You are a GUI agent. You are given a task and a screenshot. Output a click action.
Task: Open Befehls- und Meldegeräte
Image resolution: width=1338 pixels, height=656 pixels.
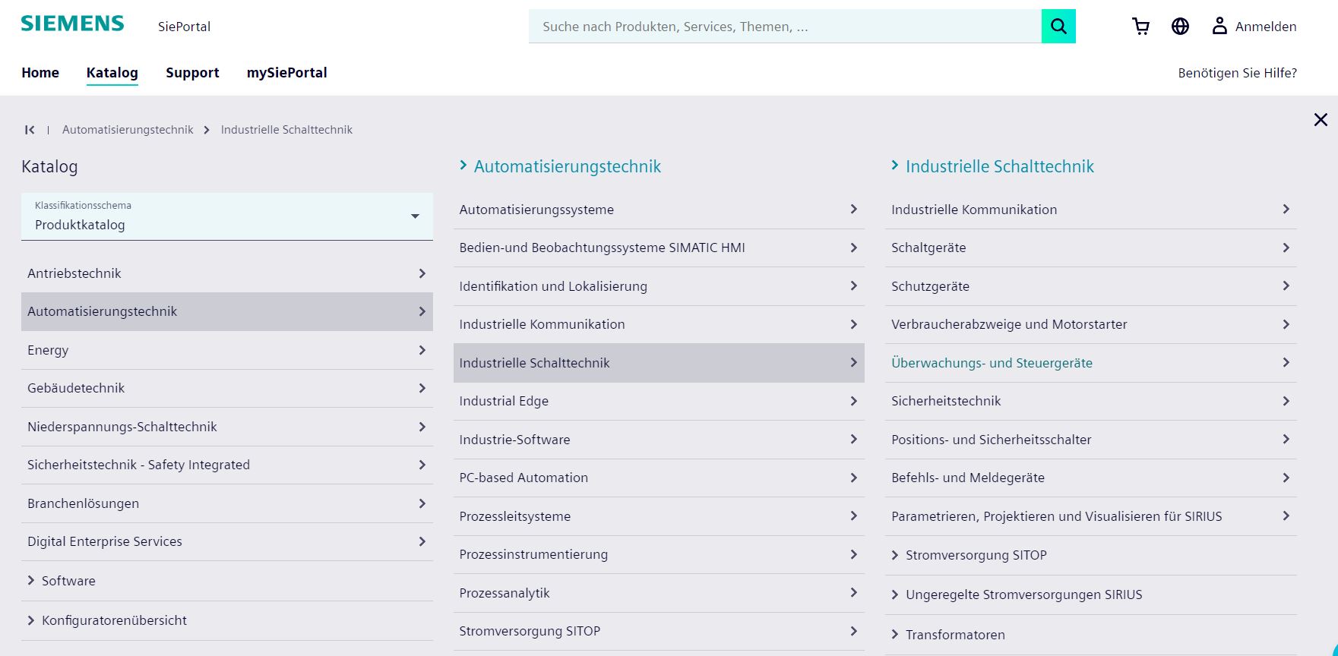point(1091,478)
